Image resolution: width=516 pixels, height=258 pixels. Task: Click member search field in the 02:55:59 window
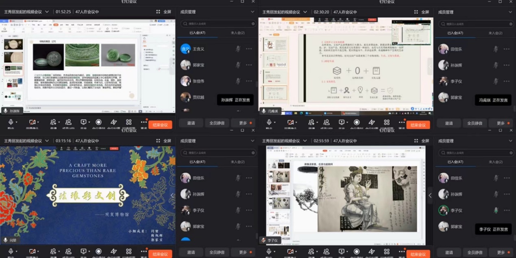[476, 153]
